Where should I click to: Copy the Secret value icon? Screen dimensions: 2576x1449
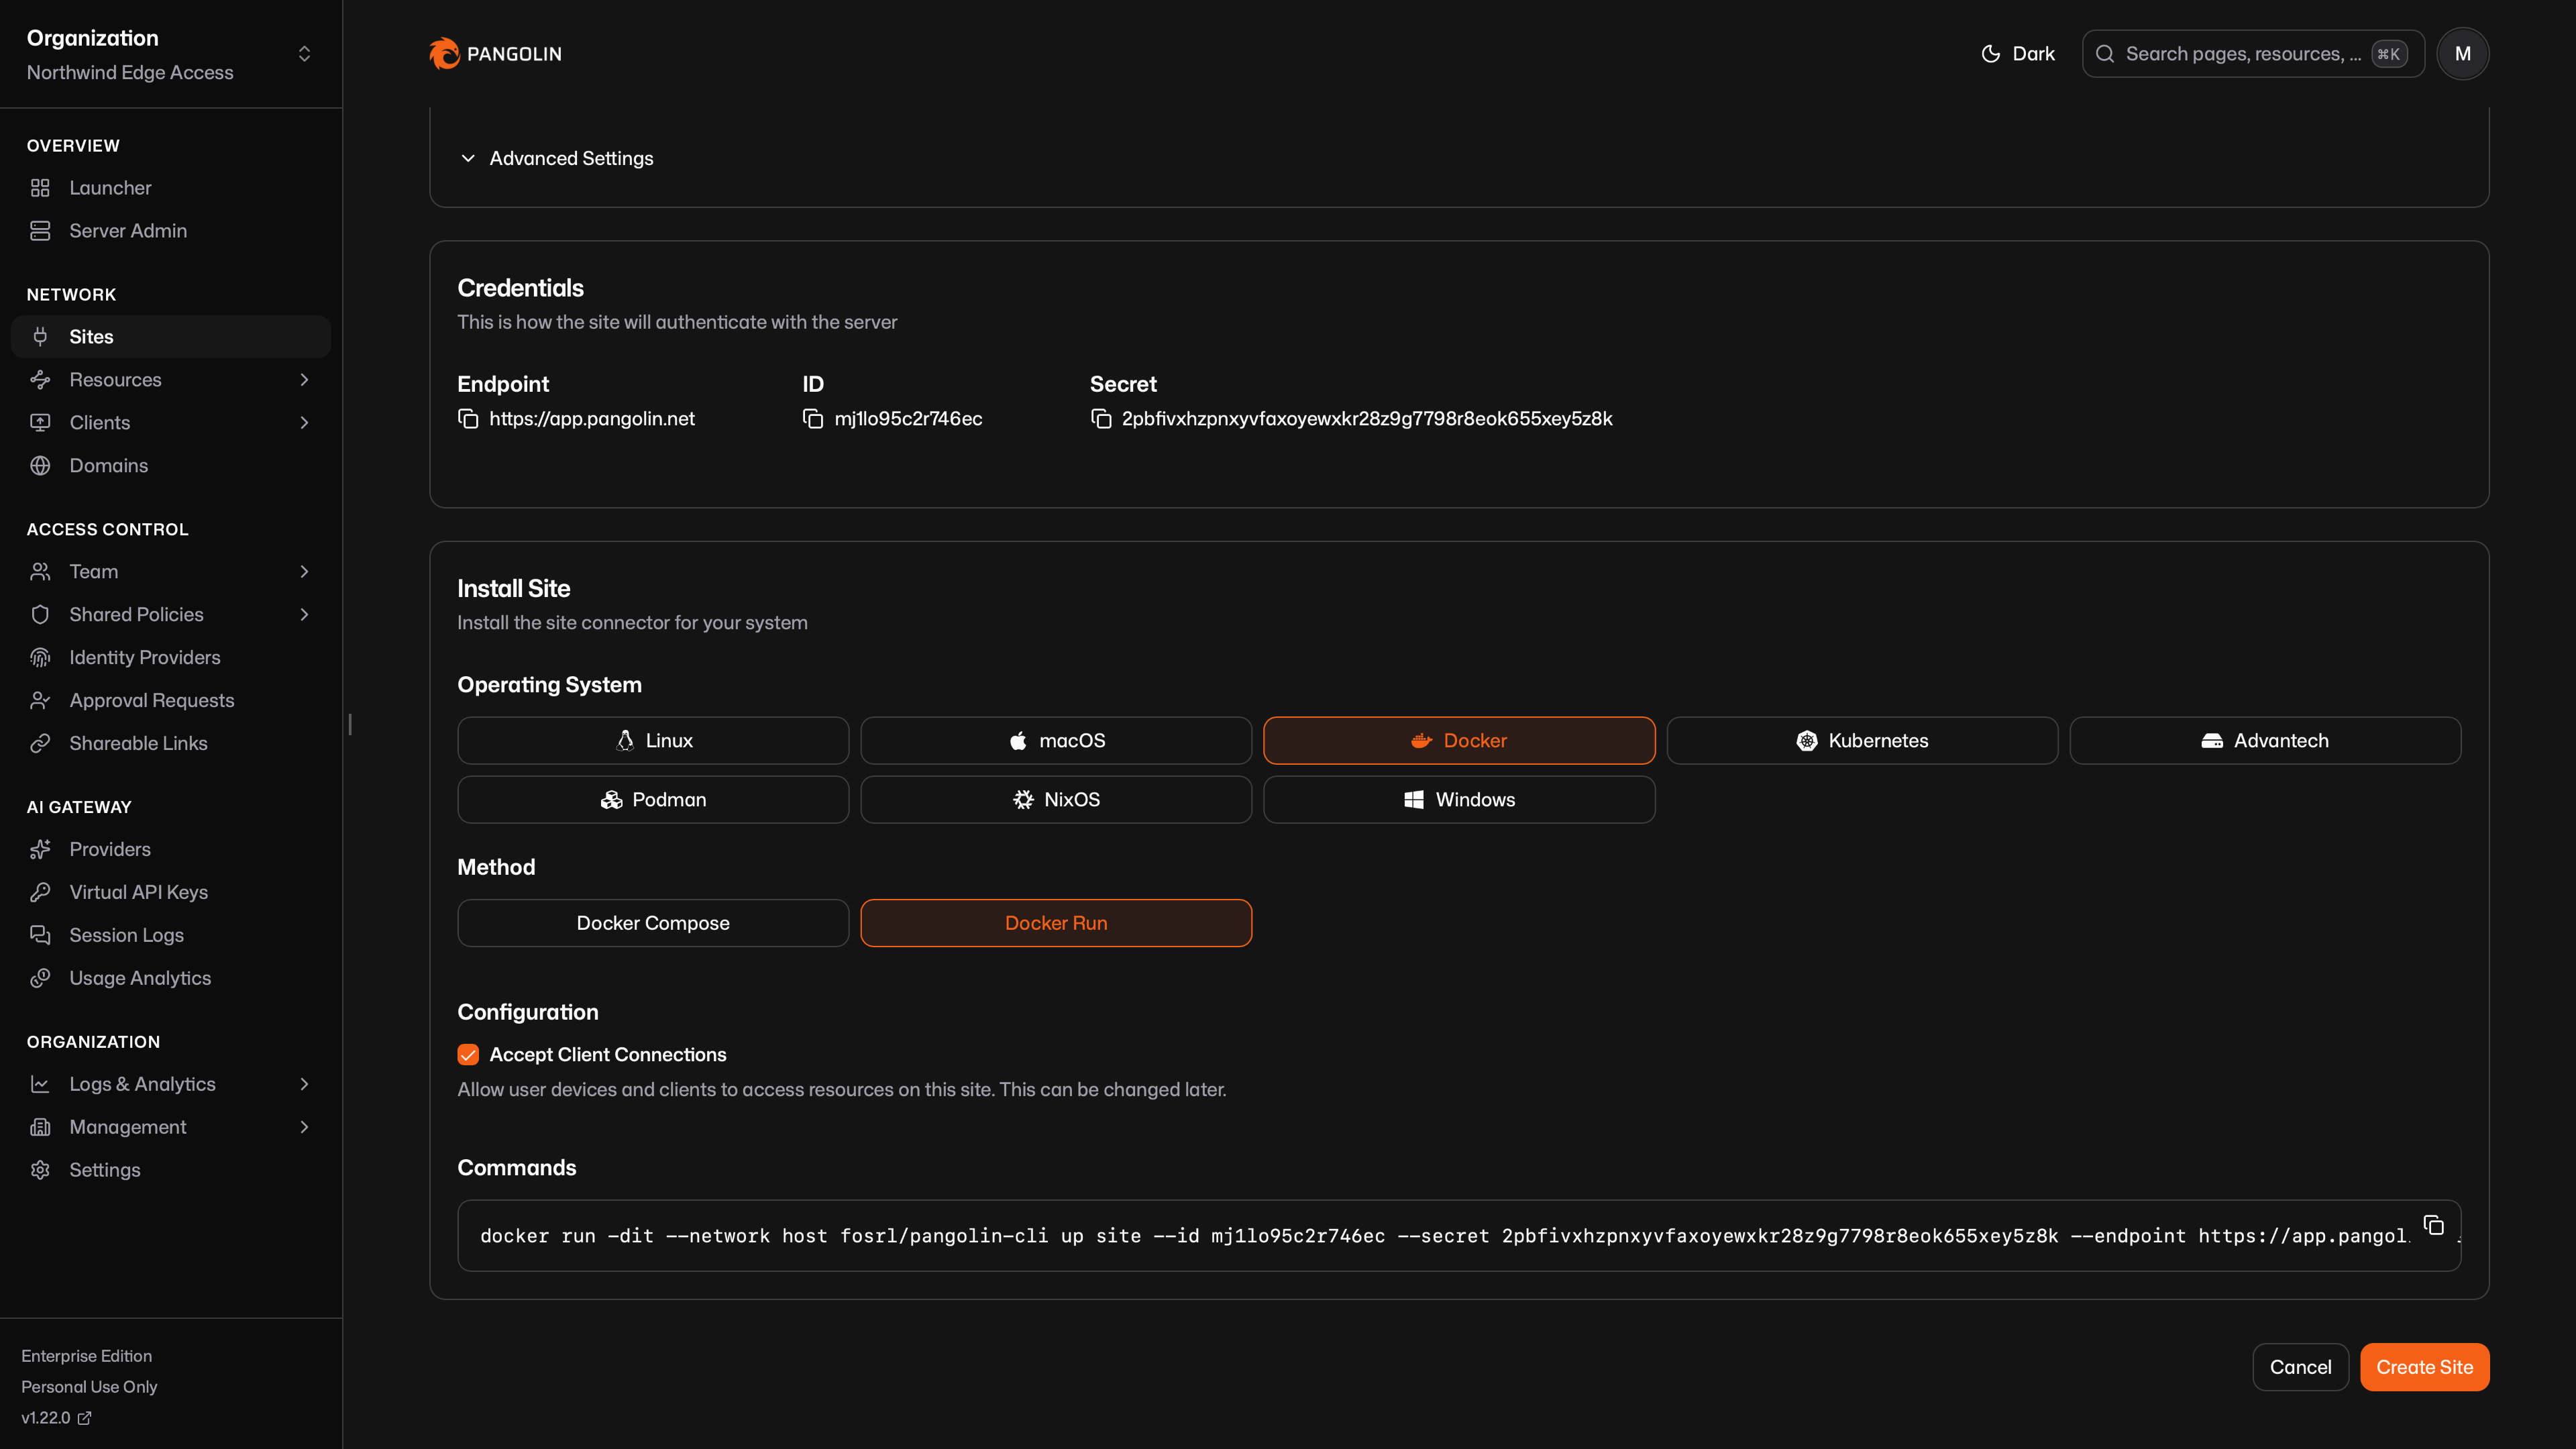[x=1101, y=418]
